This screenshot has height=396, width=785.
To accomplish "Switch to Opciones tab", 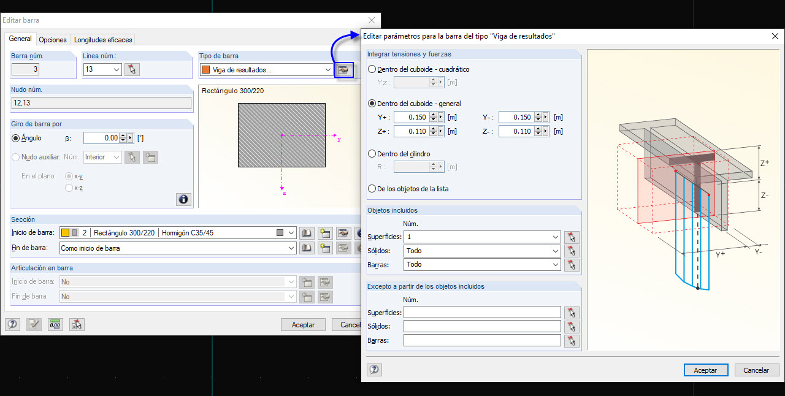I will (x=53, y=39).
